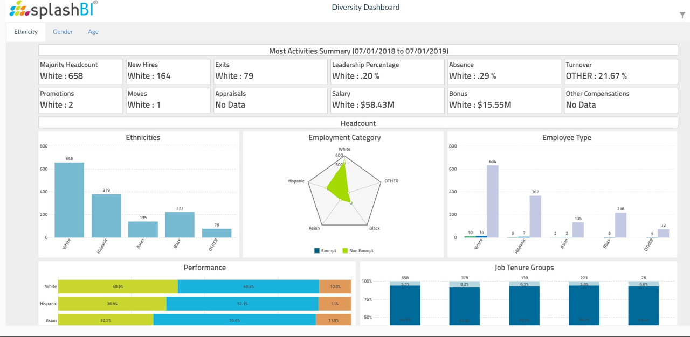The height and width of the screenshot is (337, 690).
Task: Expand the Most Activities Summary section
Action: point(357,50)
